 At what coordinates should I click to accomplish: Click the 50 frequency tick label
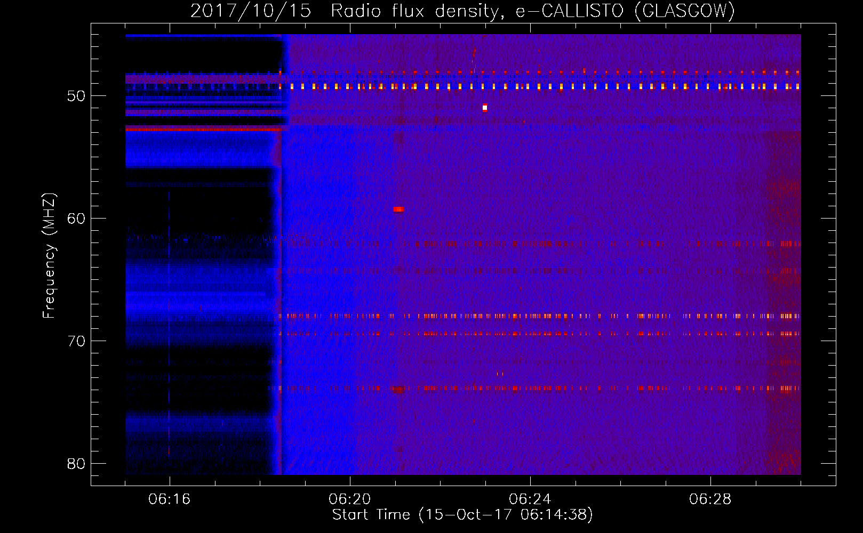[76, 96]
